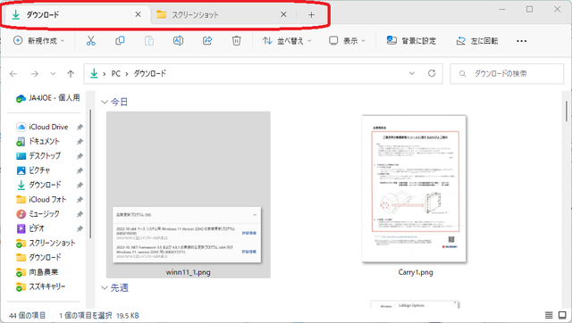The image size is (572, 323).
Task: Click pin icon next to ビデオ
Action: tap(80, 228)
